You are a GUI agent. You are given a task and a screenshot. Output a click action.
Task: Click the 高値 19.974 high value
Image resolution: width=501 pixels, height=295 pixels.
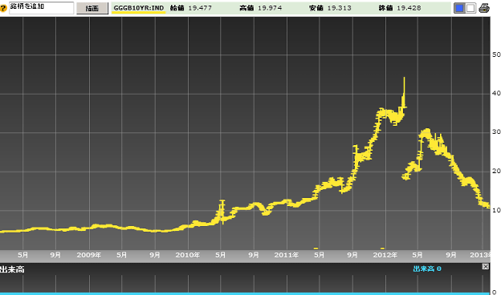click(261, 8)
